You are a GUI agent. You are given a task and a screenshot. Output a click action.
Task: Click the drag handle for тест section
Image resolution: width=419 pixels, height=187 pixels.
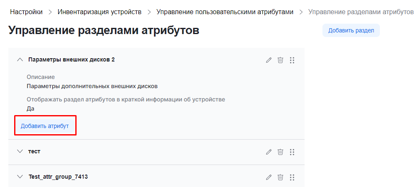click(292, 152)
